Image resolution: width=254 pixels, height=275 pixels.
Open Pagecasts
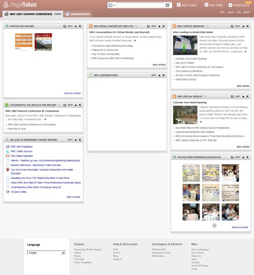[x=239, y=5]
